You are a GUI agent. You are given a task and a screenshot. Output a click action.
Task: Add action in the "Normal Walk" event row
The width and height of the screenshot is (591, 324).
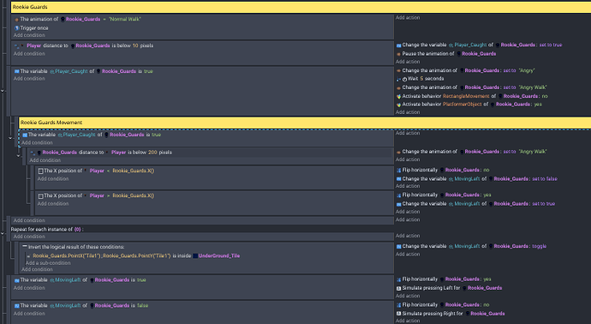click(x=408, y=18)
